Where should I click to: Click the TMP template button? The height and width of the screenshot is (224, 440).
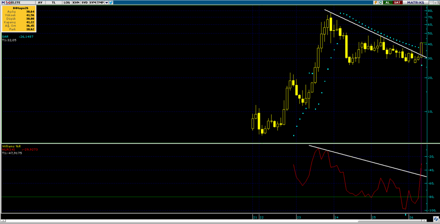[x=100, y=3]
